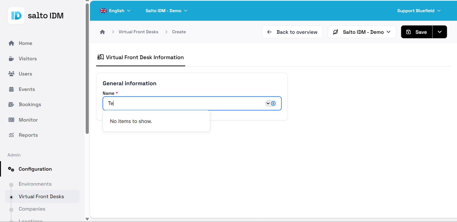Select Virtual Front Desks submenu item

(x=41, y=197)
